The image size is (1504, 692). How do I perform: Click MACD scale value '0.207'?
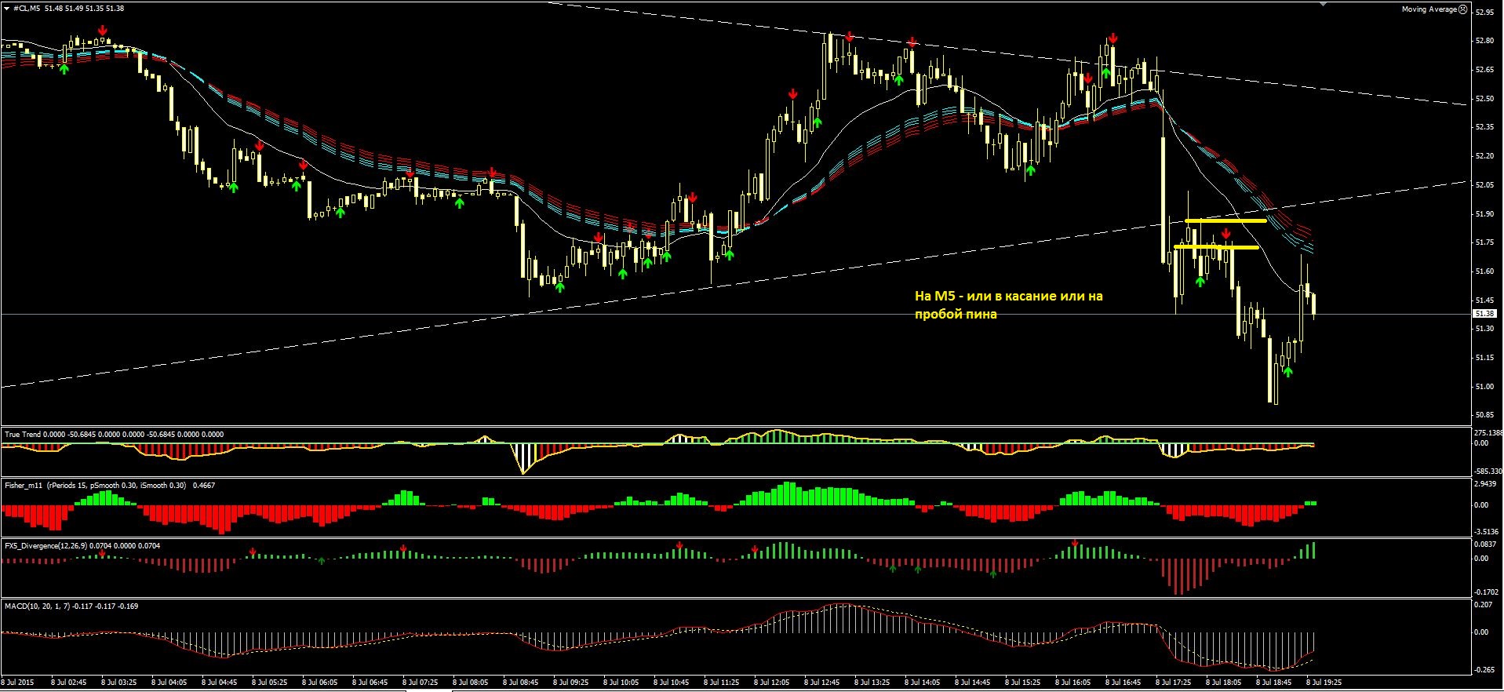[1483, 605]
